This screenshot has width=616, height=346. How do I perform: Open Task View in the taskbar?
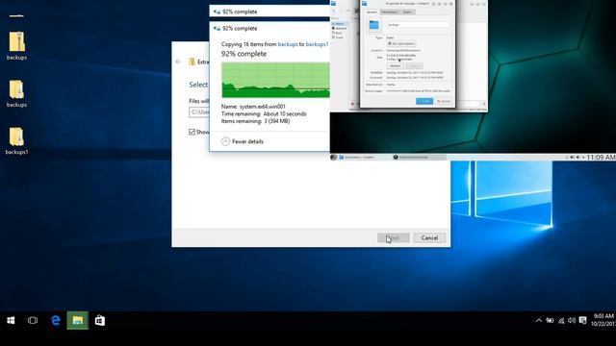33,320
